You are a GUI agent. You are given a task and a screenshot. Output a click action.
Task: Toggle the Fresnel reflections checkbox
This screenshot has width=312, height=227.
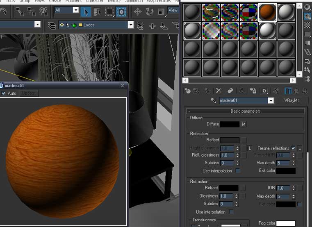(293, 148)
